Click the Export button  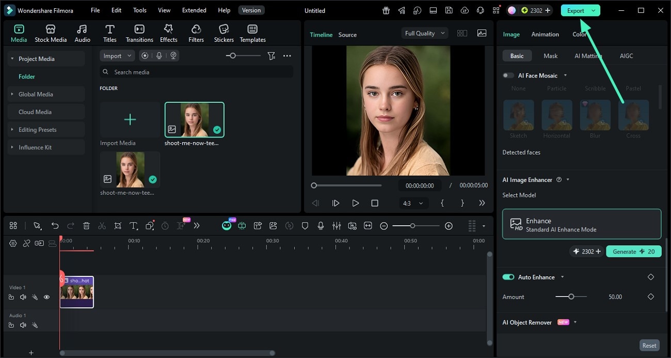coord(577,10)
